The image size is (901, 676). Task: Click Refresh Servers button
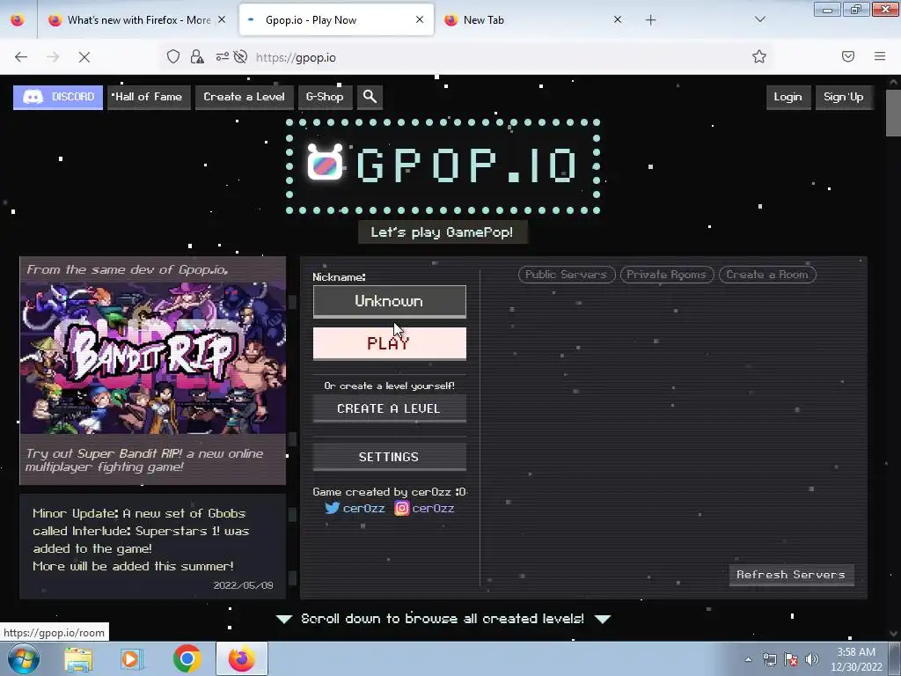point(791,575)
